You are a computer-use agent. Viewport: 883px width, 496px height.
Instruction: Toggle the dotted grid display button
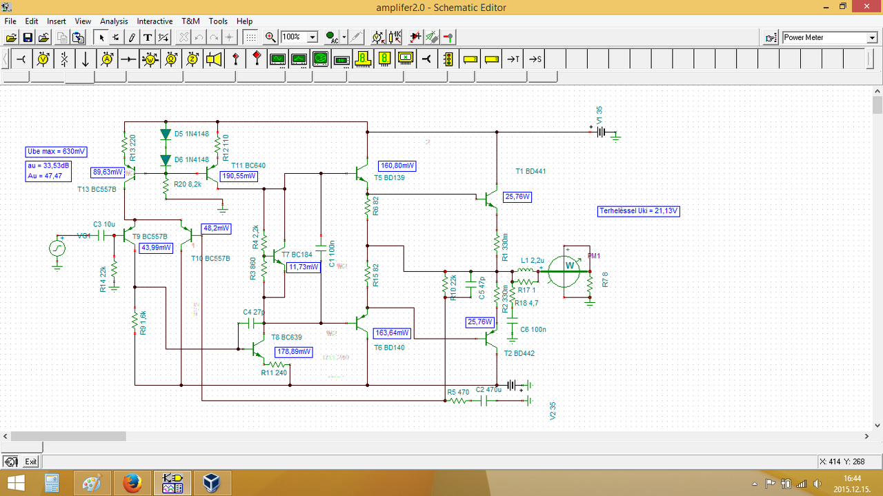(x=251, y=38)
